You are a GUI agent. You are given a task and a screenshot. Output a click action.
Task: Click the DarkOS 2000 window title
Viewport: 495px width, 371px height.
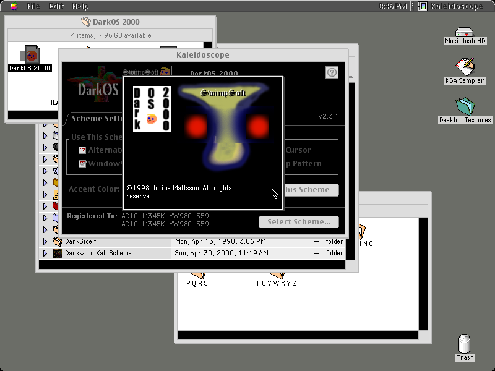[x=116, y=22]
